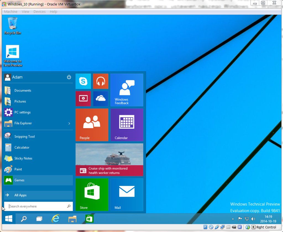Open the Calendar tile
Image resolution: width=283 pixels, height=232 pixels.
(x=127, y=125)
